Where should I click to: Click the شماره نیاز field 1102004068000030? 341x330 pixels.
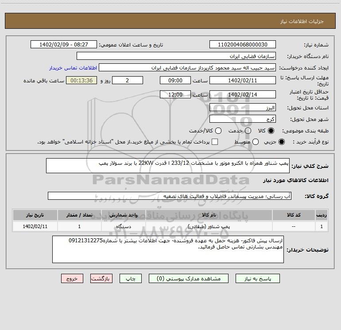coord(243,44)
